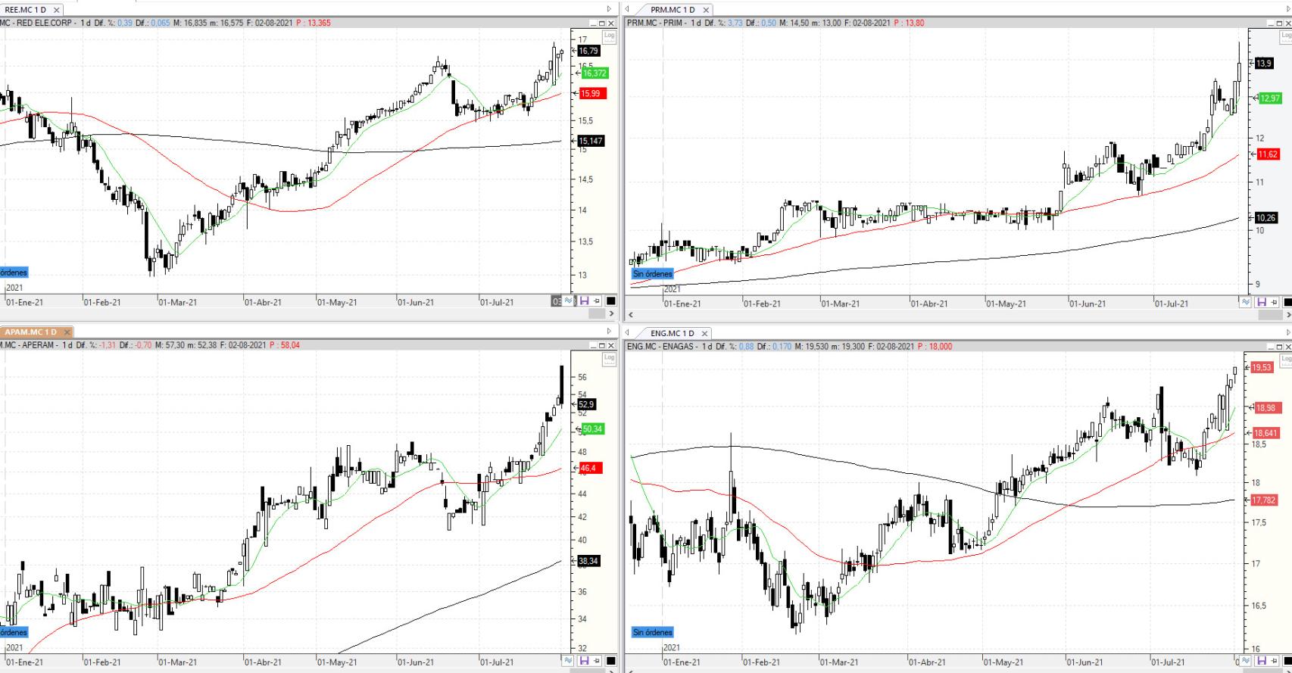This screenshot has height=673, width=1292.
Task: Click the save icon in PRM.MC chart
Action: point(1261,302)
